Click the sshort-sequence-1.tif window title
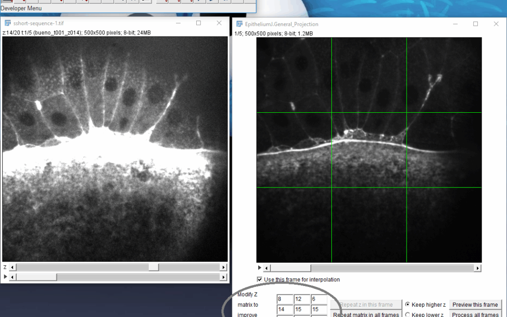507x317 pixels. [38, 23]
